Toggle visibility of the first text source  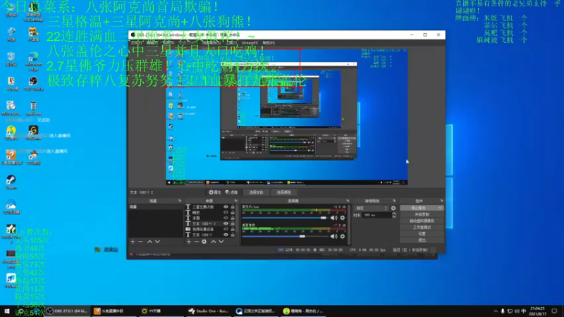[x=226, y=207]
